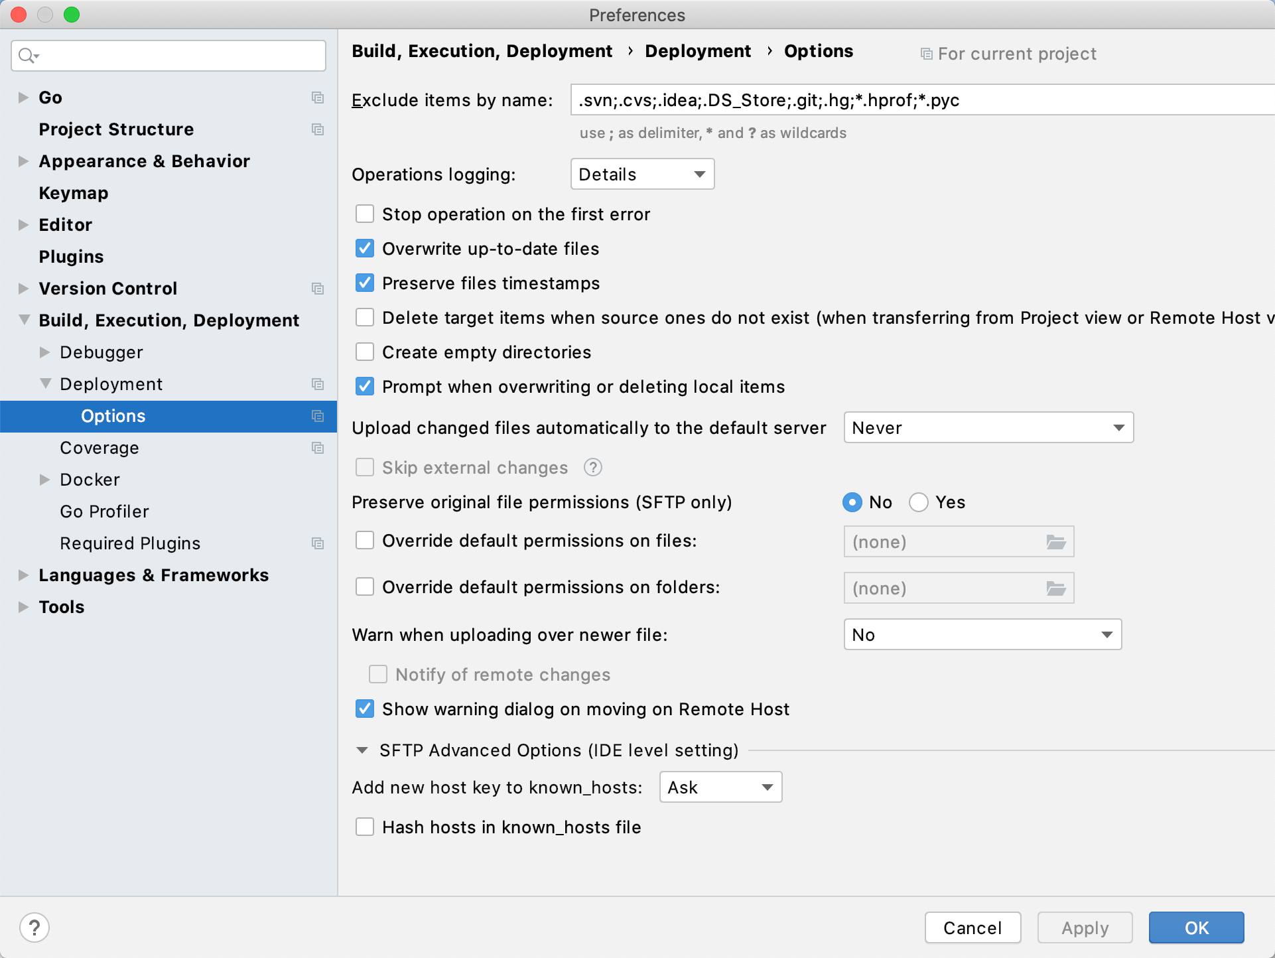Select Yes for preserve original file permissions
Image resolution: width=1275 pixels, height=958 pixels.
tap(919, 502)
